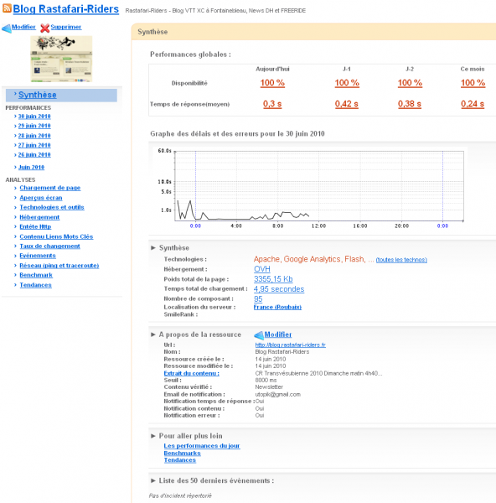Click the 0,42 s J-1 response time
Image resolution: width=496 pixels, height=503 pixels.
pyautogui.click(x=347, y=104)
